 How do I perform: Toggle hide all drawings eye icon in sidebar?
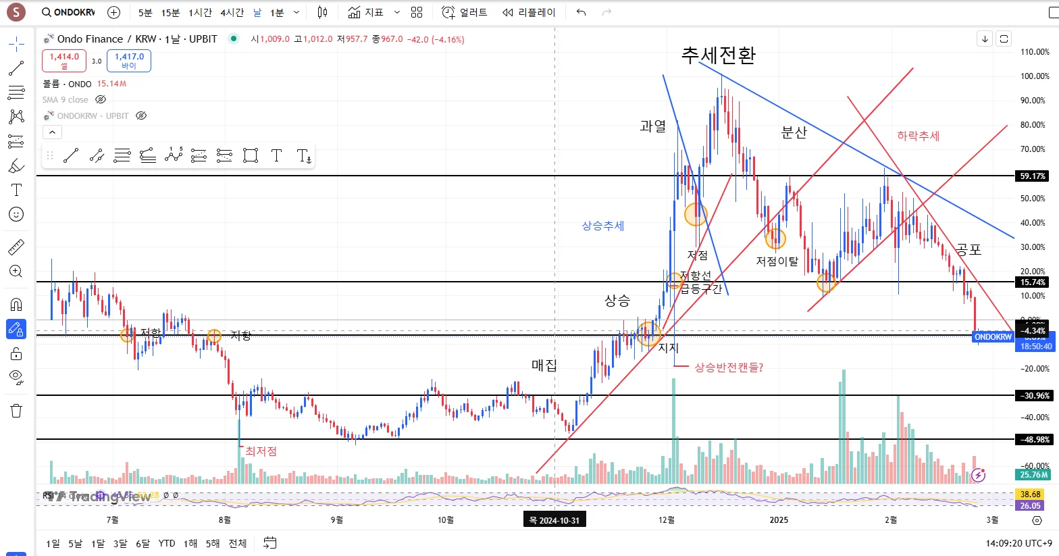pyautogui.click(x=16, y=377)
